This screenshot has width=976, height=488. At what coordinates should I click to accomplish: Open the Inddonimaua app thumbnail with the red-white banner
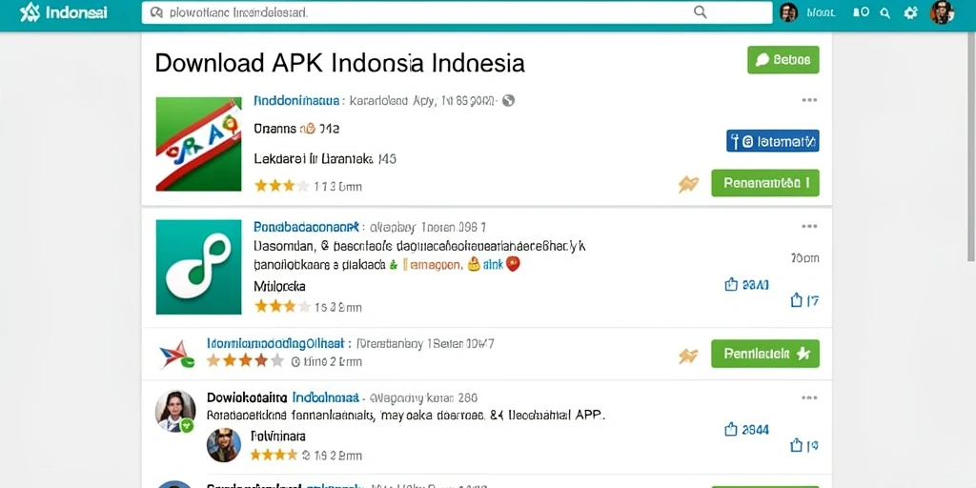point(198,144)
